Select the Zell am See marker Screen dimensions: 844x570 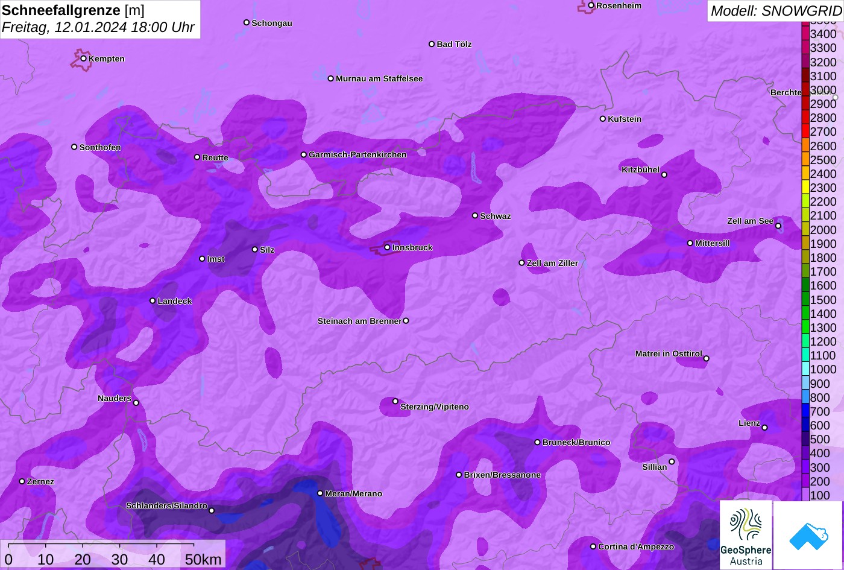[778, 226]
